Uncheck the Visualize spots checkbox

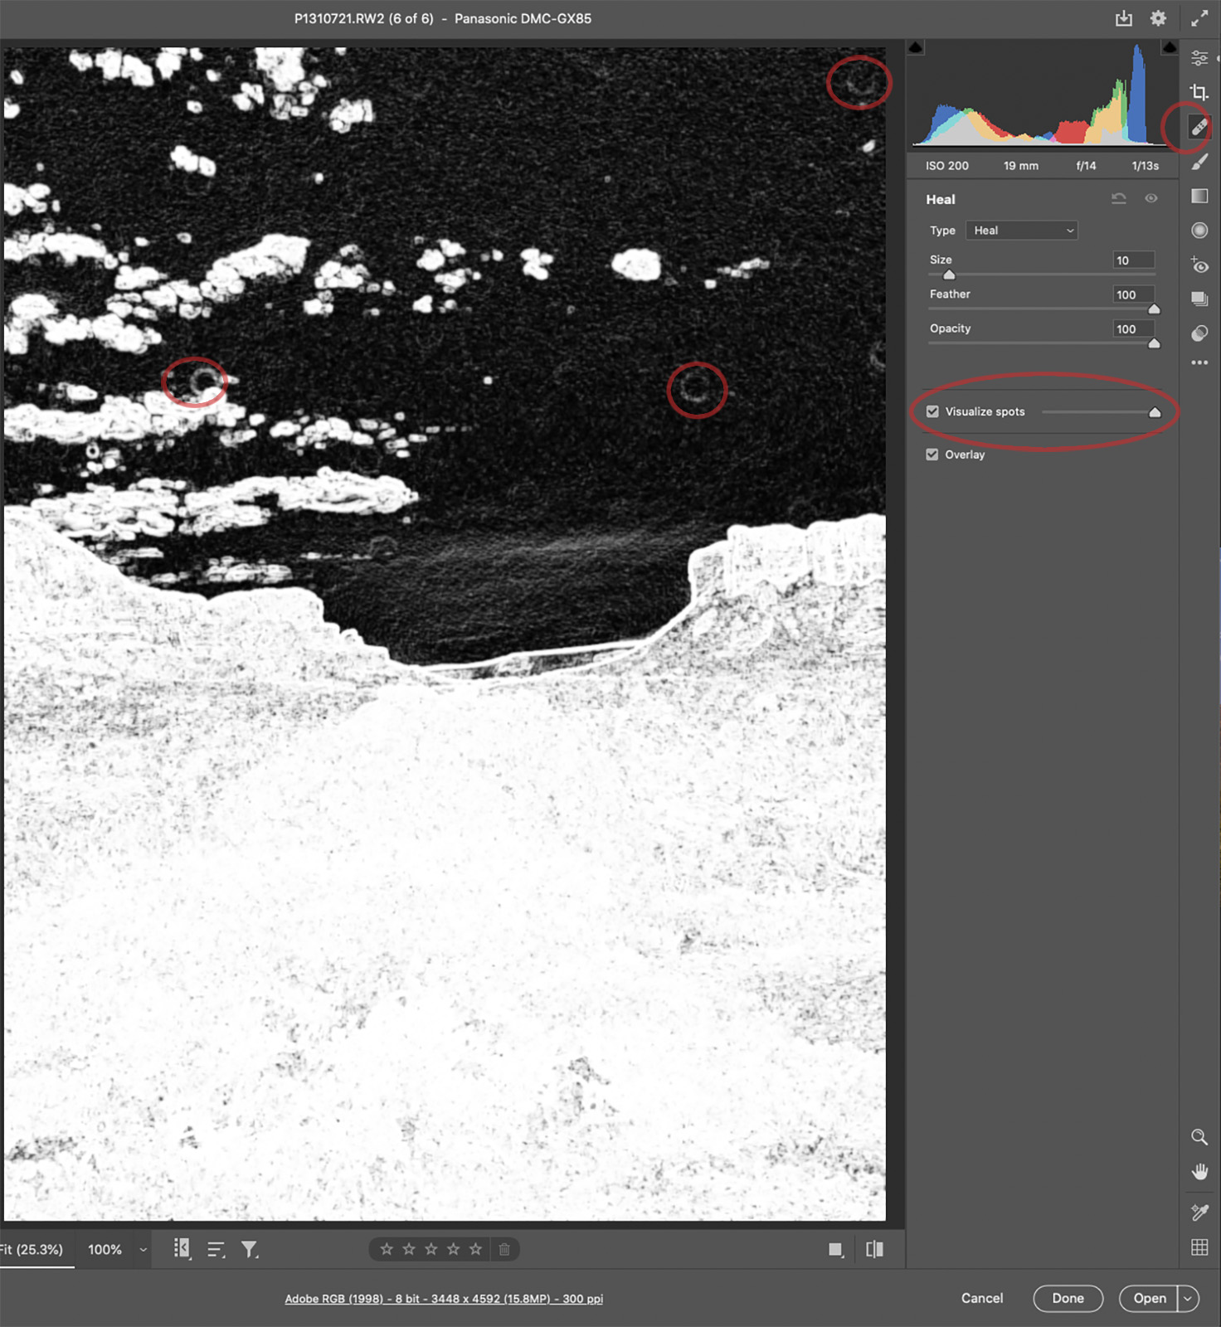tap(932, 411)
